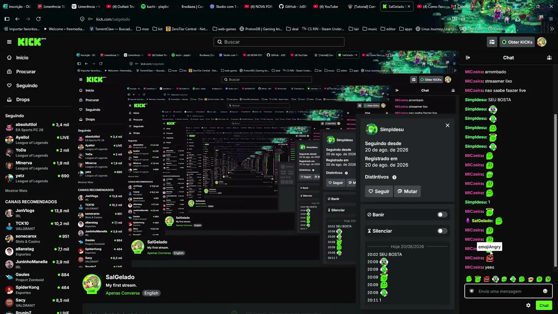Open JonVlogs channel in left sidebar
Viewport: 558px width, 314px height.
(37, 213)
